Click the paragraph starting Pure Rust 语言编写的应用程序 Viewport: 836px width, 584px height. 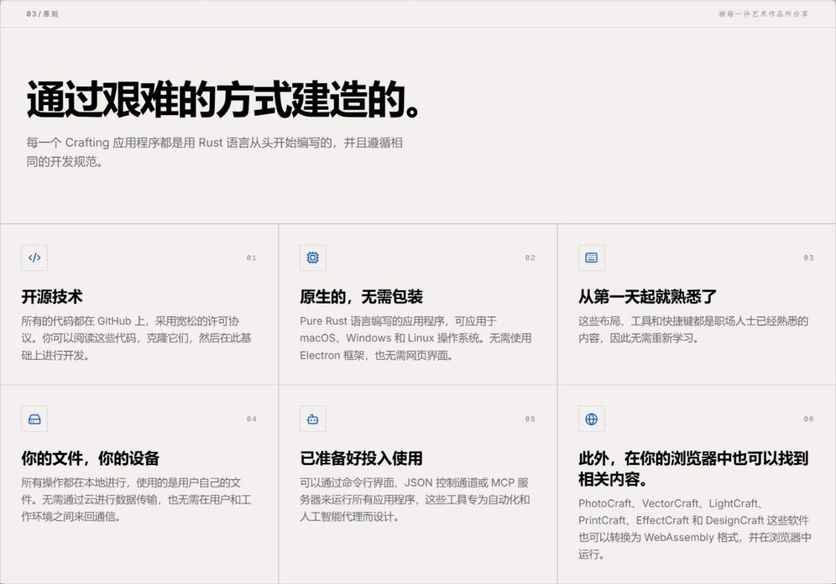[415, 338]
